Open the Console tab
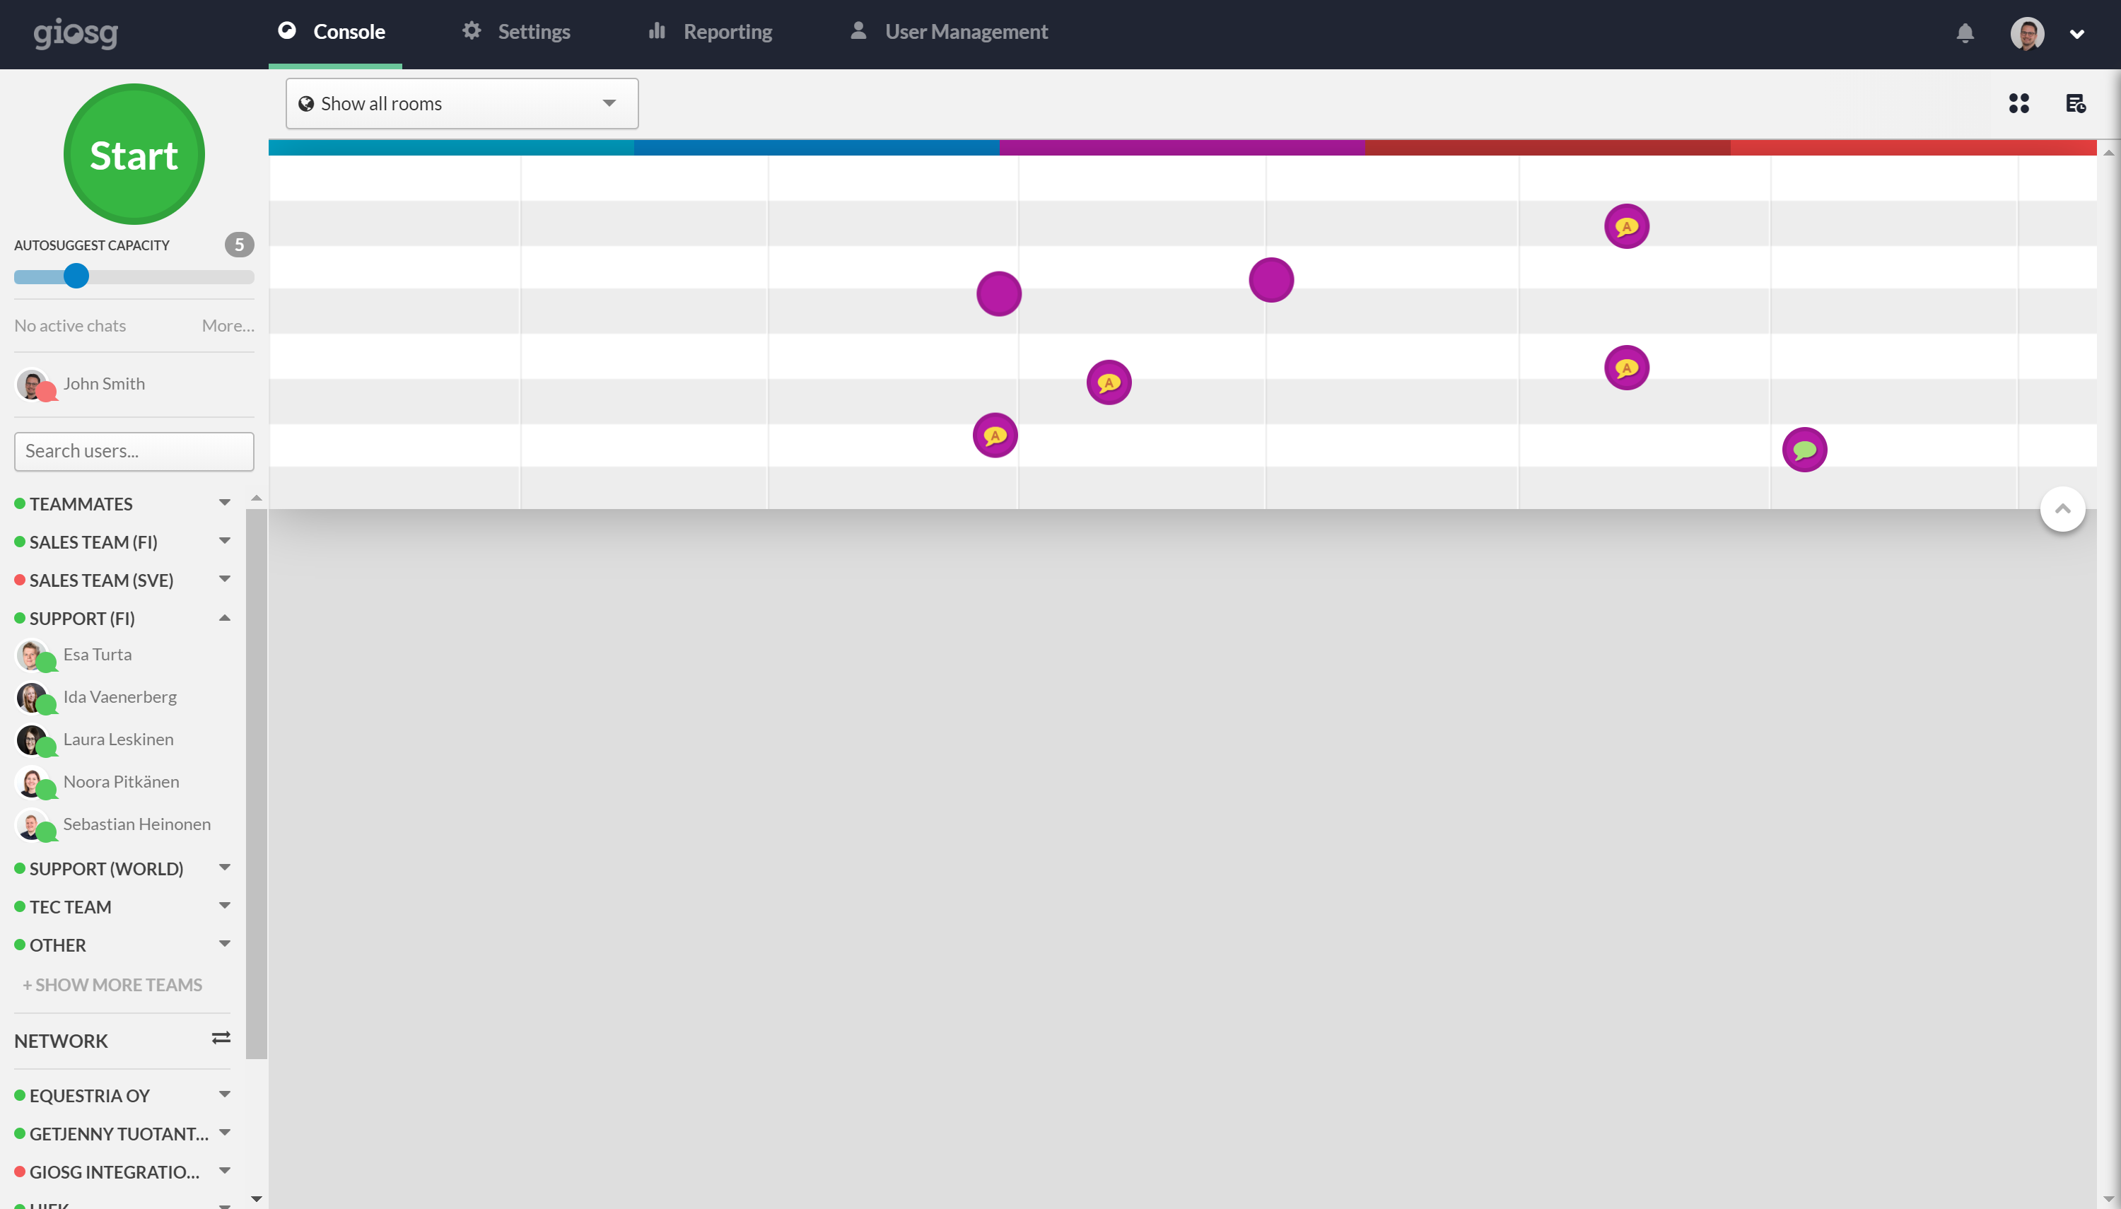Screen dimensions: 2121x1209 pyautogui.click(x=334, y=33)
